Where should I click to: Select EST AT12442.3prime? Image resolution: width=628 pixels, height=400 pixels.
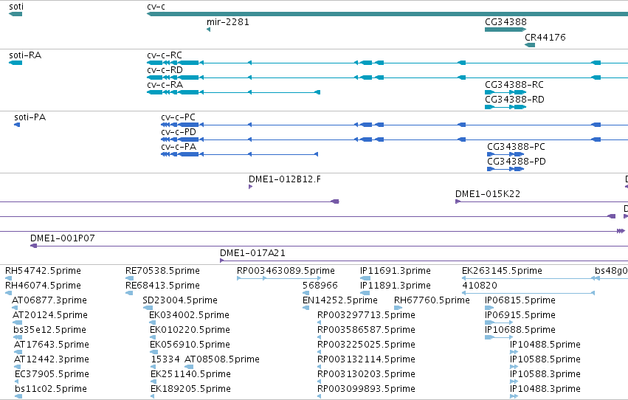51,359
